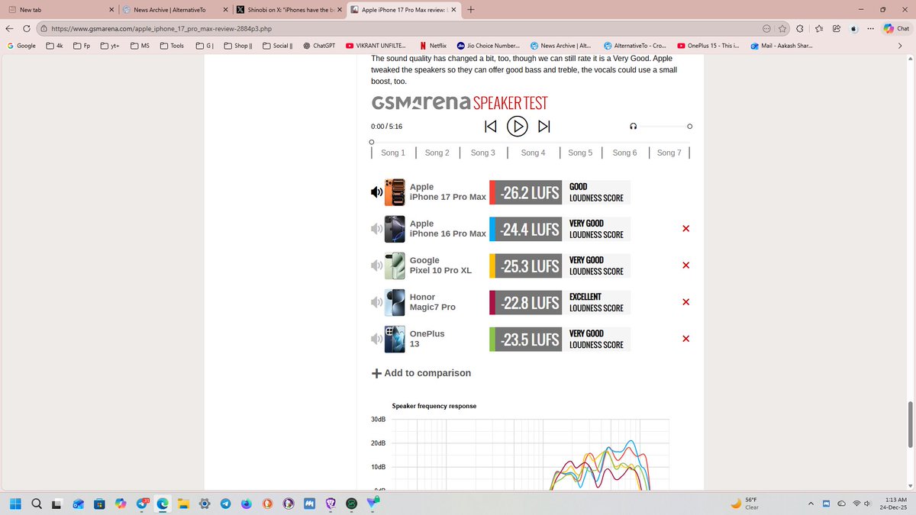Skip to next song in speaker test
The image size is (916, 515).
coord(544,126)
